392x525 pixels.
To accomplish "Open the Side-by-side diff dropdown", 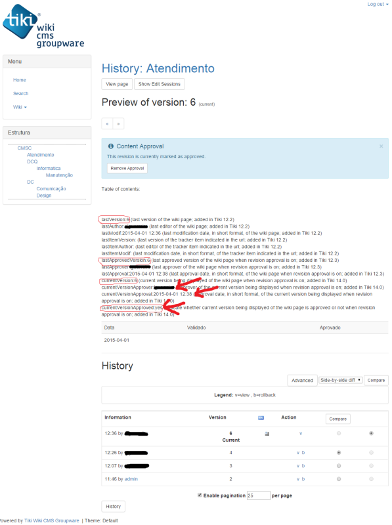I will tap(340, 381).
